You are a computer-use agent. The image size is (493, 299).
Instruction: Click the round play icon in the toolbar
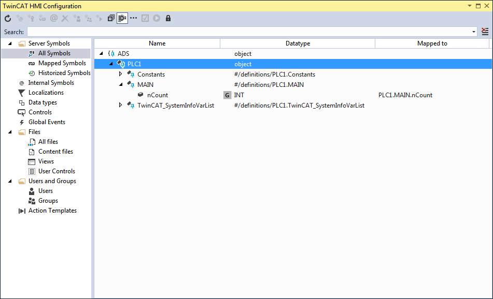pyautogui.click(x=157, y=19)
